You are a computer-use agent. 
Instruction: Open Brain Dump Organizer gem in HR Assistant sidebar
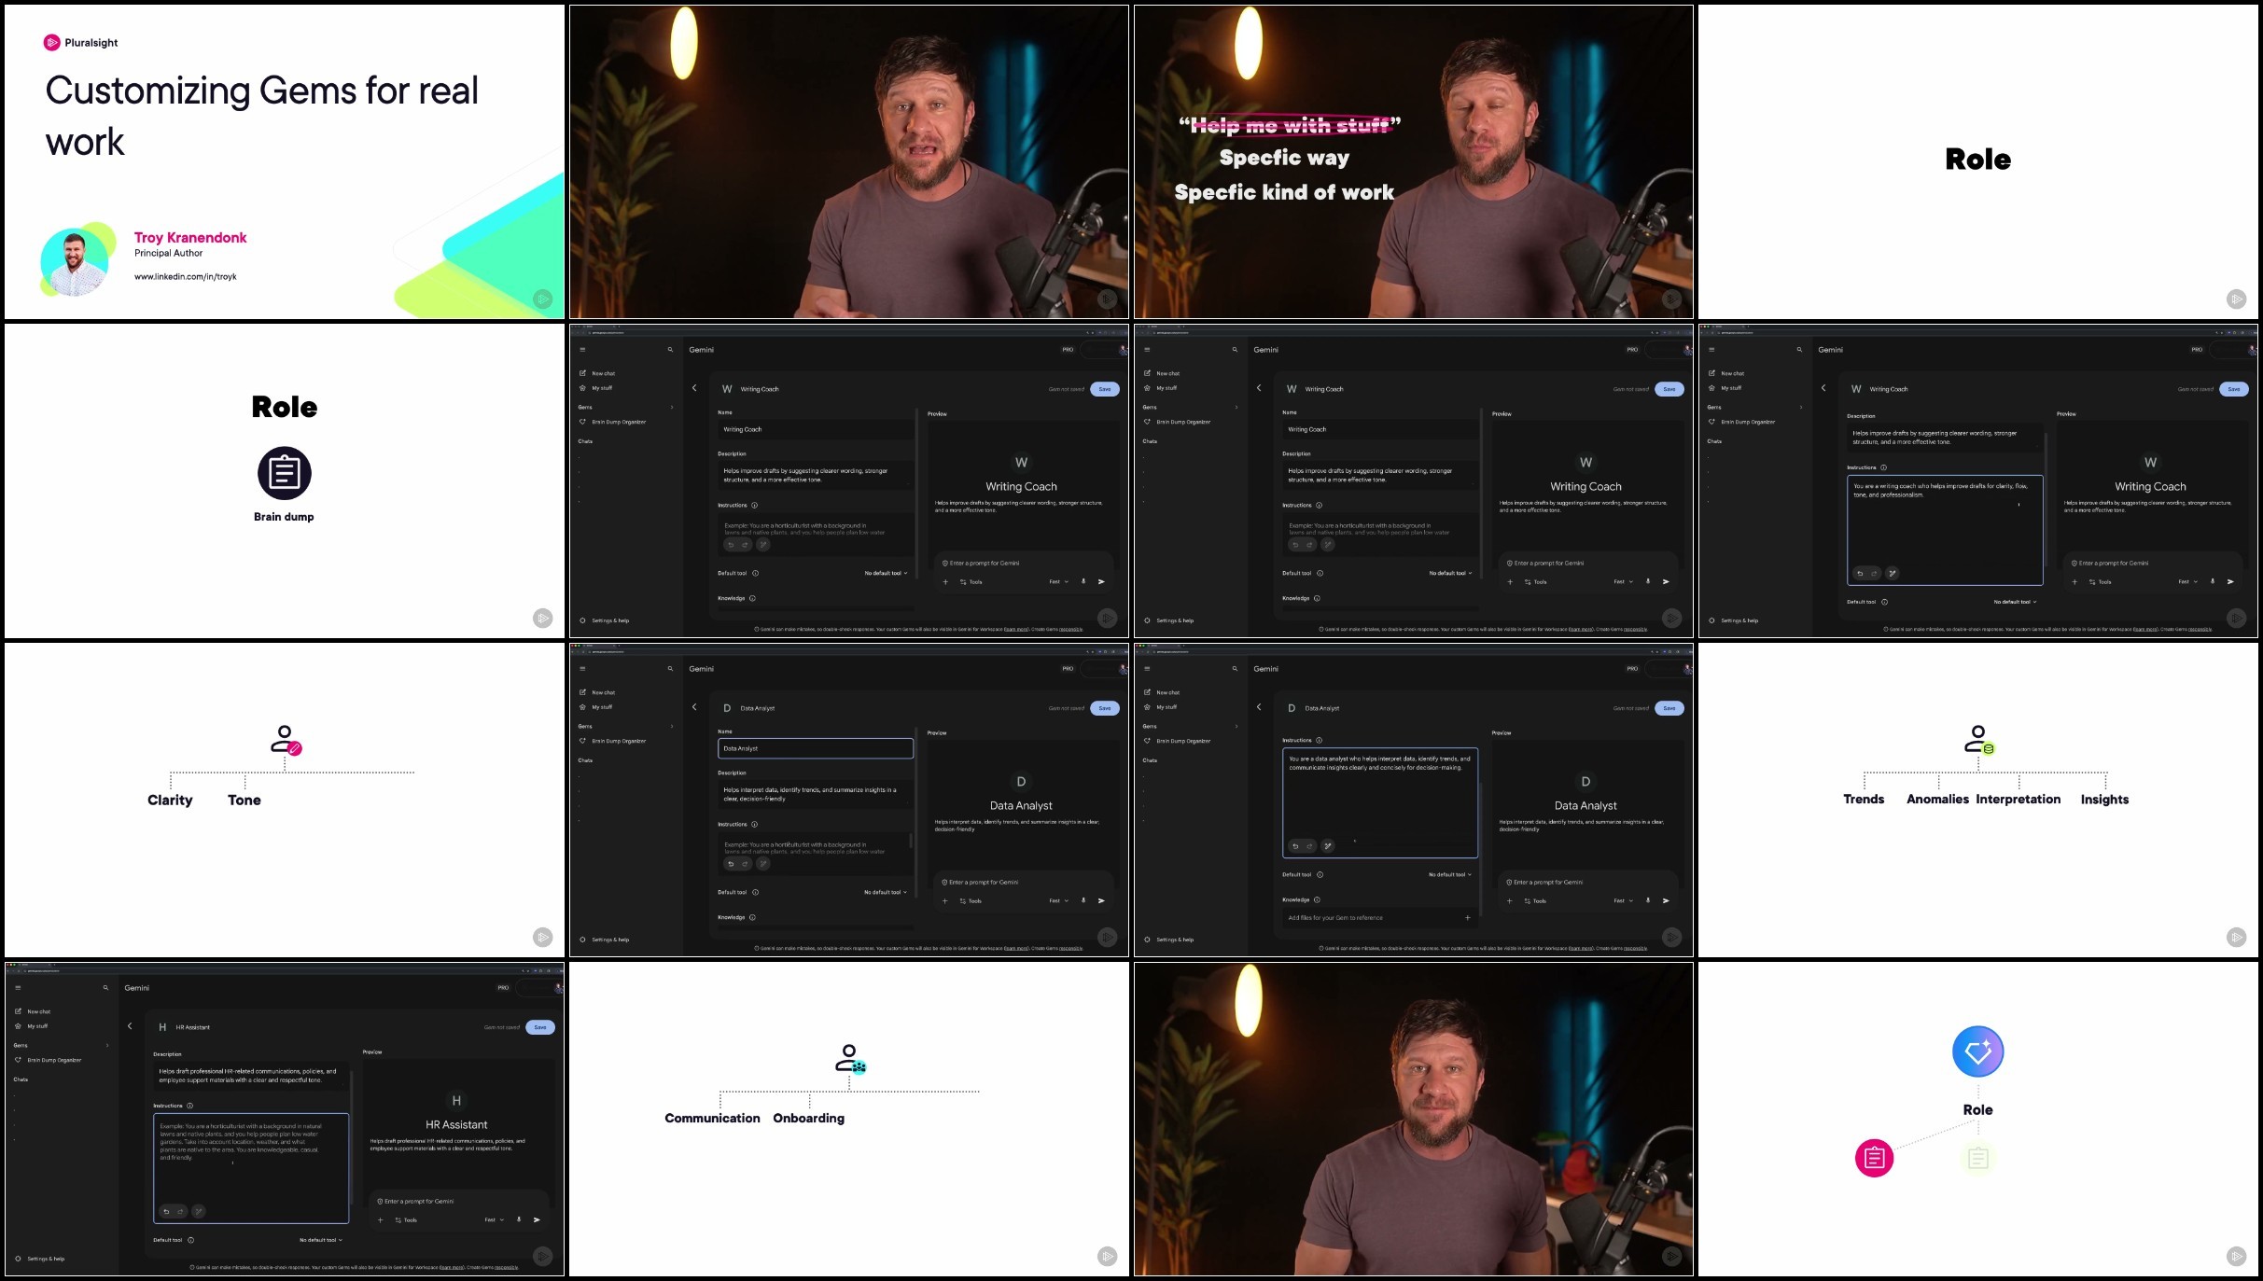[54, 1060]
